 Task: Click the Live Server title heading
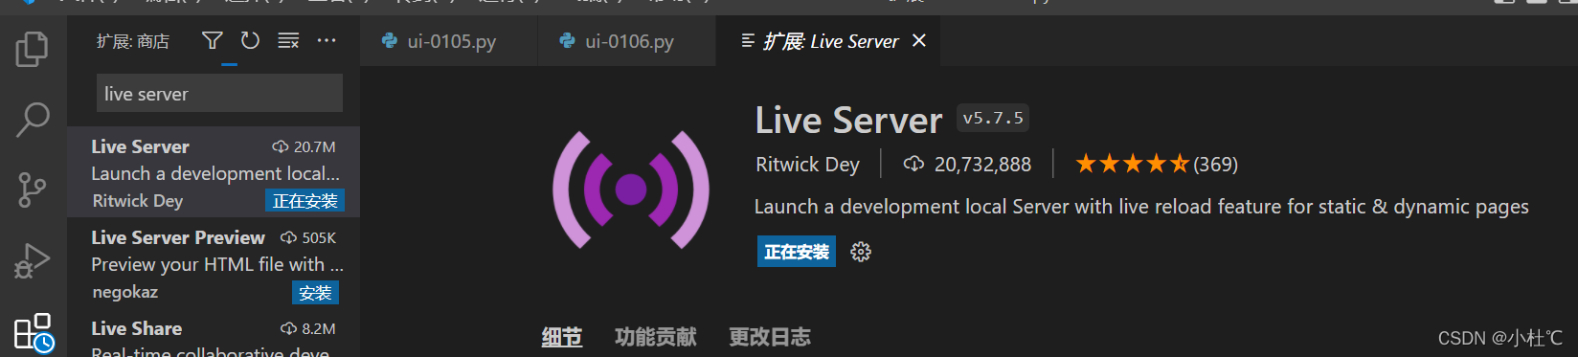848,121
